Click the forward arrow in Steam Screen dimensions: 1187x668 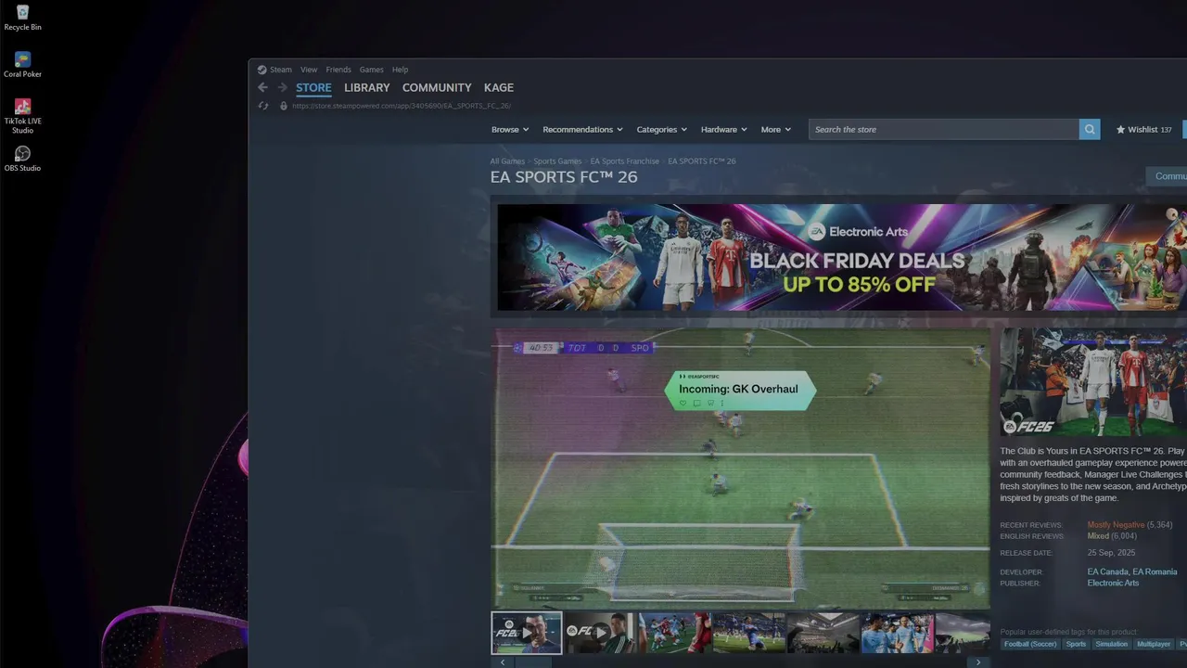282,87
